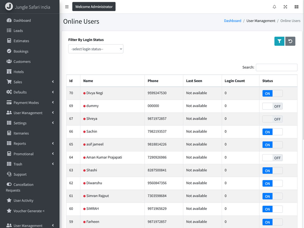Open Voucher Generate menu item
The image size is (304, 228).
click(30, 211)
